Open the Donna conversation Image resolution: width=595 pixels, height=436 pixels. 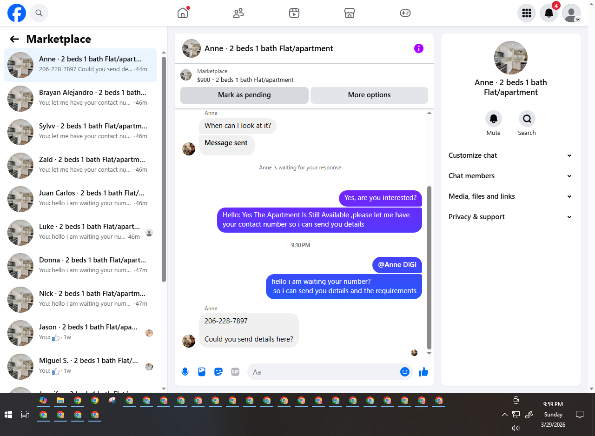pyautogui.click(x=80, y=266)
